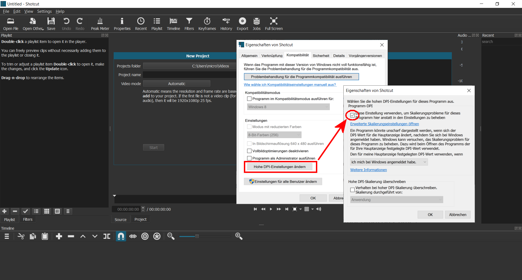Switch playlist to tiles view
The image size is (522, 280).
tap(47, 211)
